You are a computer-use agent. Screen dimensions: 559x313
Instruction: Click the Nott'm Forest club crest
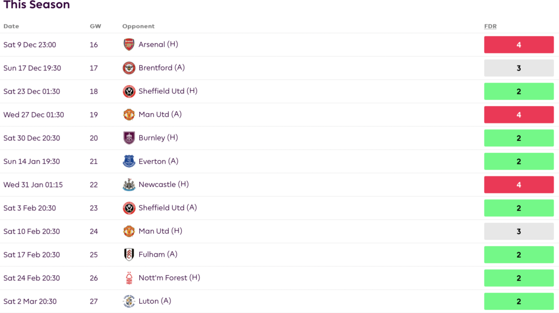(x=129, y=278)
